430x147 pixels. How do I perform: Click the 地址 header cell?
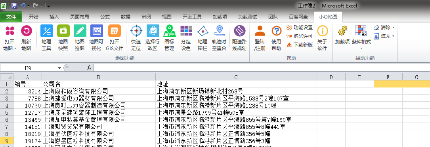coord(236,84)
